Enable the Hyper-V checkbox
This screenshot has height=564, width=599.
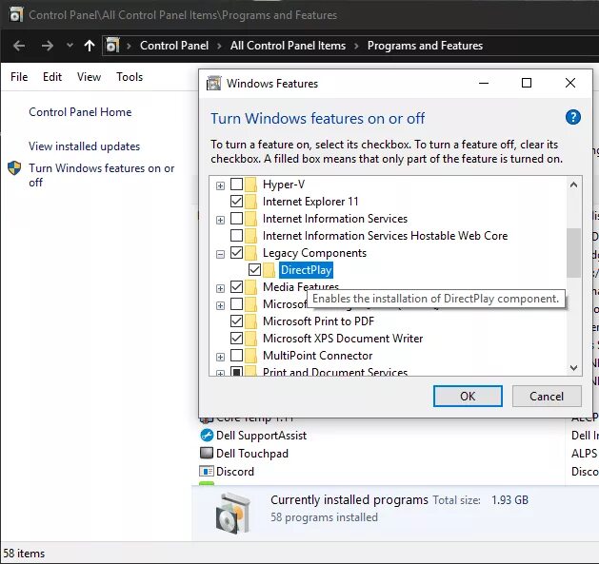(x=236, y=185)
